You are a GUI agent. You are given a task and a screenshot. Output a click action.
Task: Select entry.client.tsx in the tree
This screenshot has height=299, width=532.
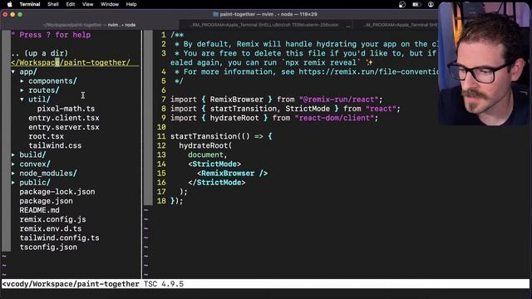64,118
